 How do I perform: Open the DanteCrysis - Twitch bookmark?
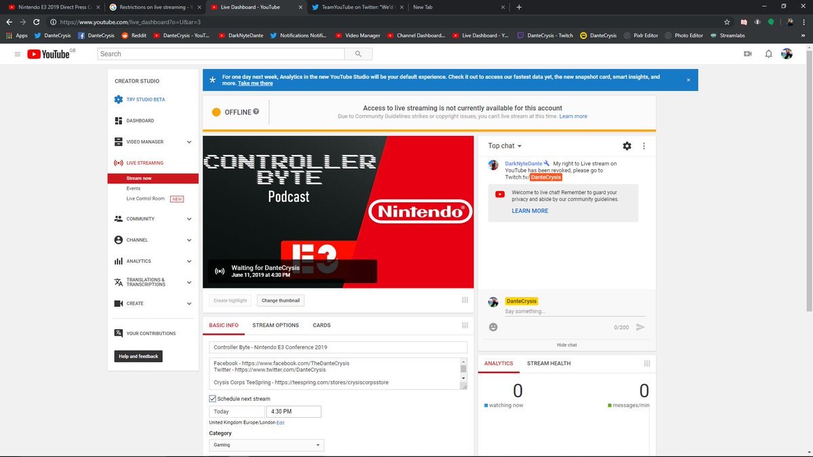545,35
